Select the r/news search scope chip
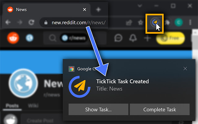Screen dimensions: 198x124 pyautogui.click(x=74, y=38)
